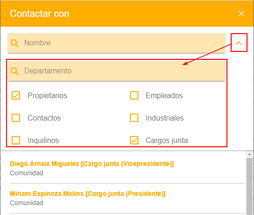
Task: Select contact Diego Arnaiz Miguelez
Action: coord(92,164)
